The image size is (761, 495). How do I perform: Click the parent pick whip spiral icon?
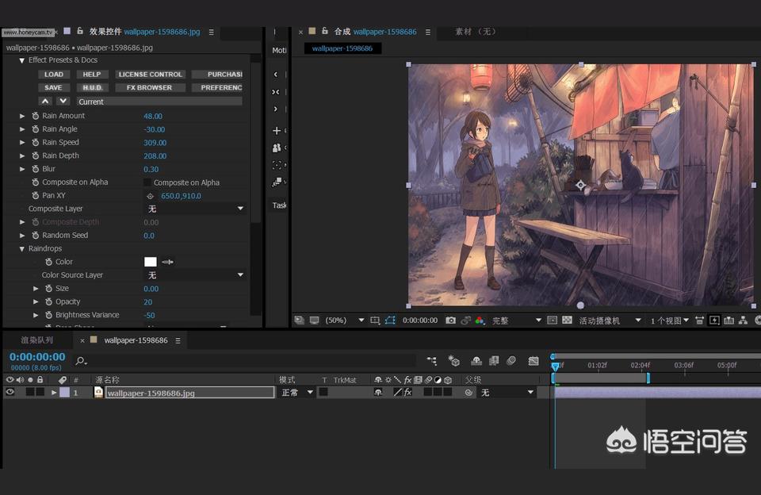(x=468, y=393)
